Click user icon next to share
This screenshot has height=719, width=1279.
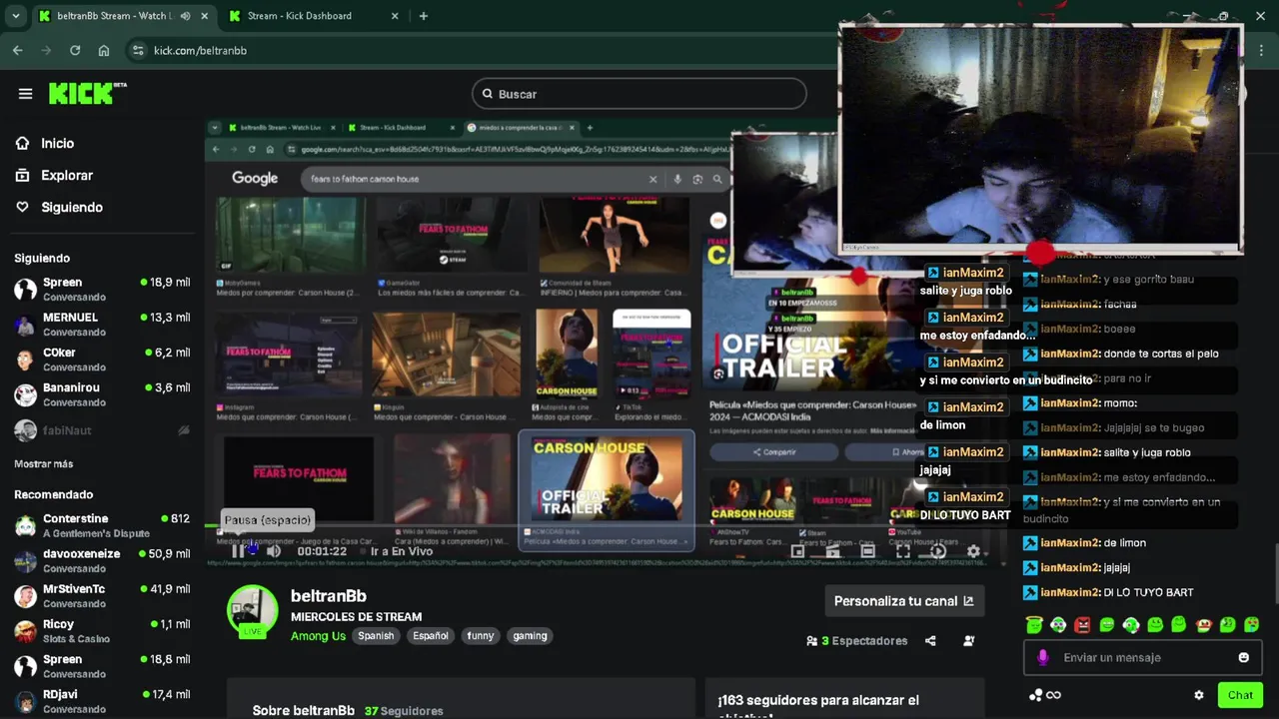point(968,641)
